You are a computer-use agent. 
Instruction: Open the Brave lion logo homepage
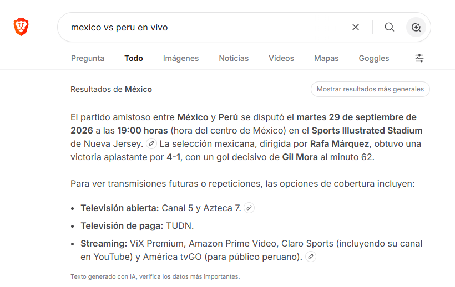21,27
